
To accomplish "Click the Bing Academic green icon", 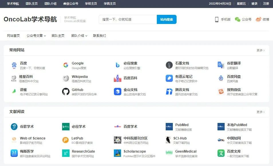I will pos(66,127).
